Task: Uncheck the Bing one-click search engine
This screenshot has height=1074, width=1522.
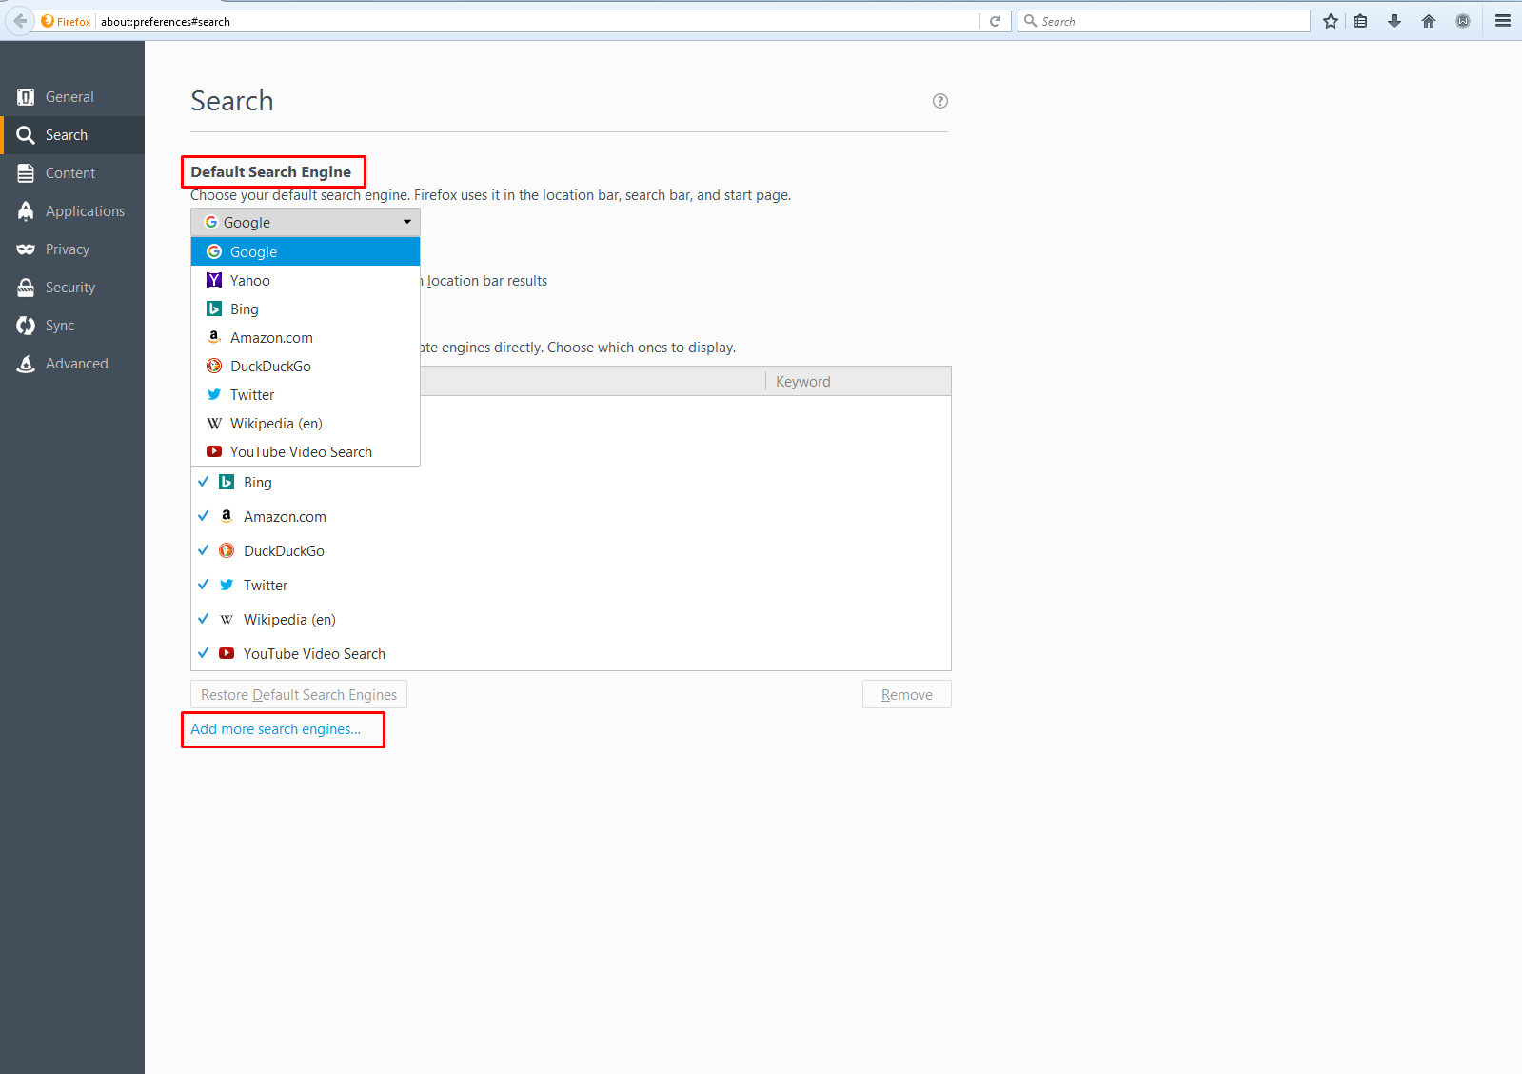Action: tap(203, 482)
